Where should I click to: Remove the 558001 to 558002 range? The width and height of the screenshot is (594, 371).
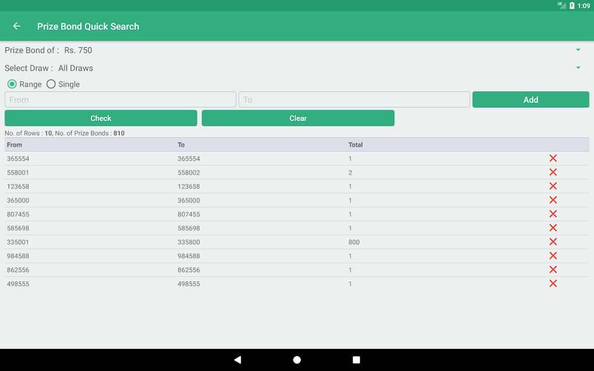tap(553, 173)
